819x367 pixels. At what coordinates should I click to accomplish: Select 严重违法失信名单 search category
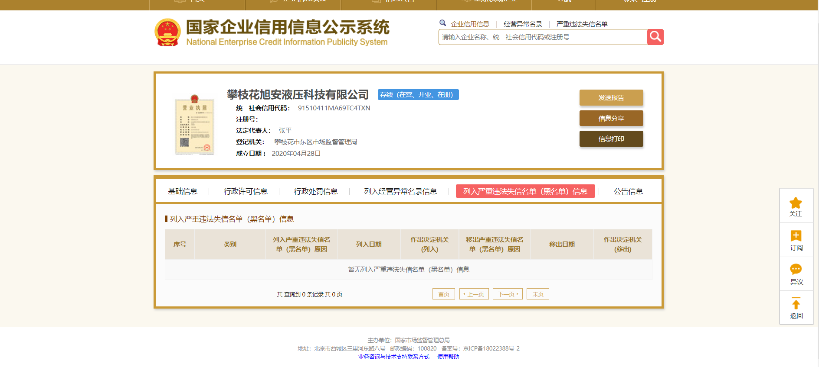(582, 24)
